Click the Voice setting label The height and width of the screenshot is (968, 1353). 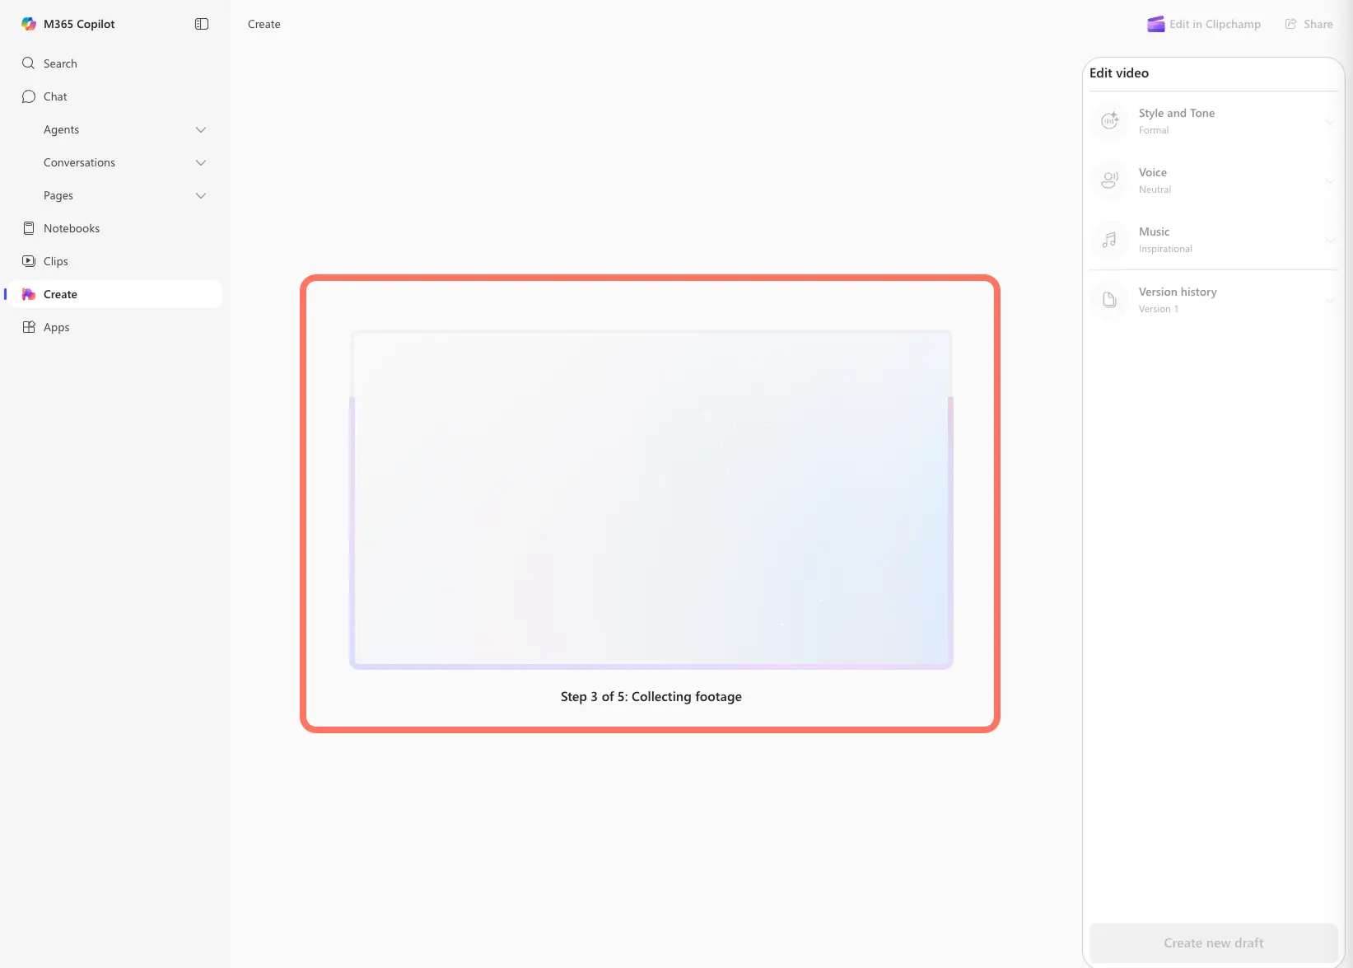pyautogui.click(x=1153, y=172)
